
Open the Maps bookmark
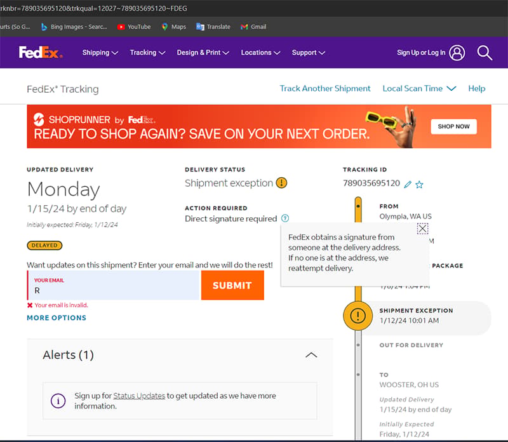pos(173,27)
